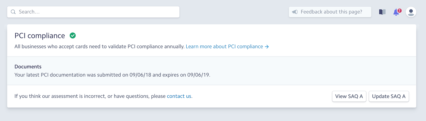The height and width of the screenshot is (121, 426).
Task: Open the View SAQ A button
Action: click(x=349, y=96)
